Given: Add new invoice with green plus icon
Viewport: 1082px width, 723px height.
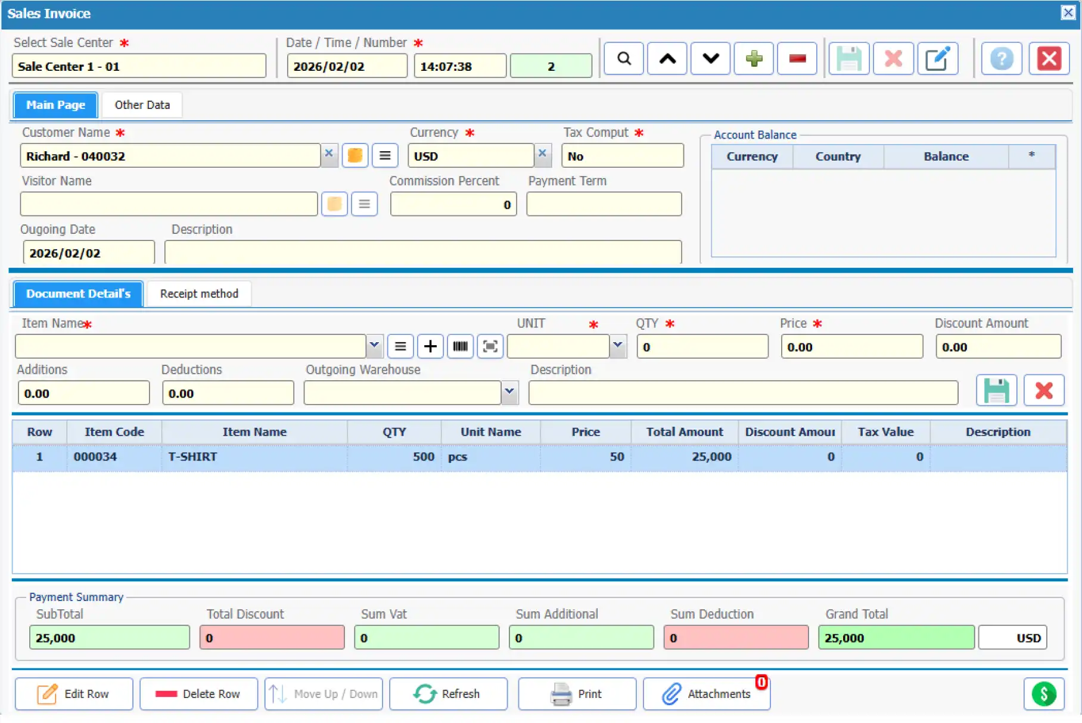Looking at the screenshot, I should pos(754,59).
